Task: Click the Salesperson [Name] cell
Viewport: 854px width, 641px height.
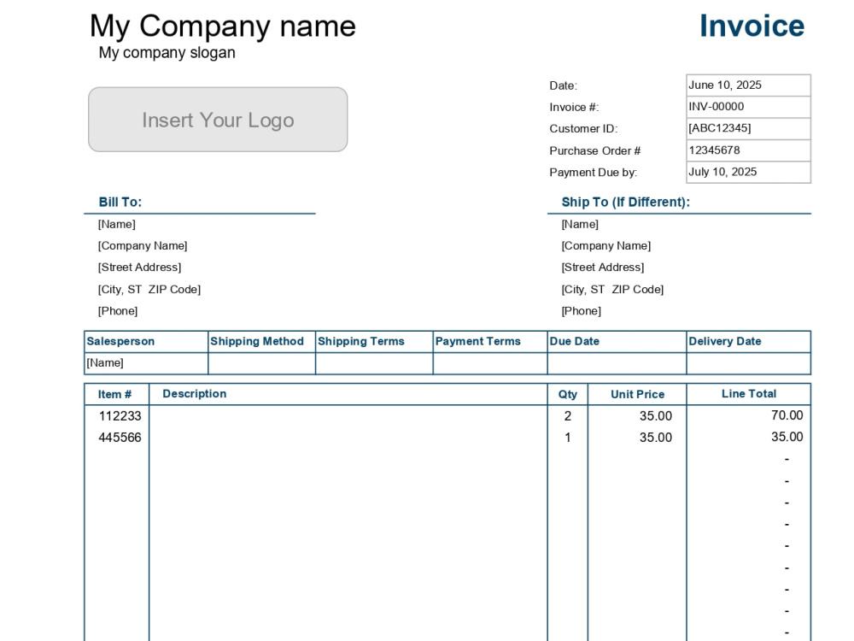Action: (146, 363)
